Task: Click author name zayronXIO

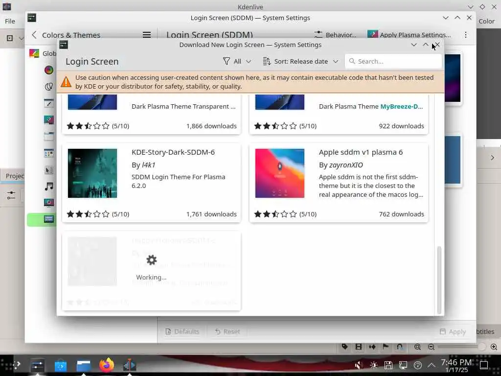Action: tap(346, 165)
